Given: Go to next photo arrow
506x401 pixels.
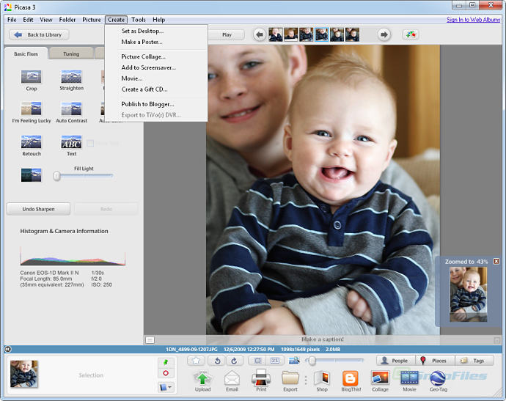Looking at the screenshot, I should coord(384,34).
